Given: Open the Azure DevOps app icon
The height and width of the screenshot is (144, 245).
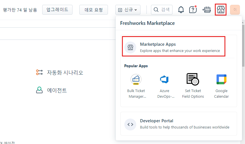Looking at the screenshot, I should pos(164,79).
